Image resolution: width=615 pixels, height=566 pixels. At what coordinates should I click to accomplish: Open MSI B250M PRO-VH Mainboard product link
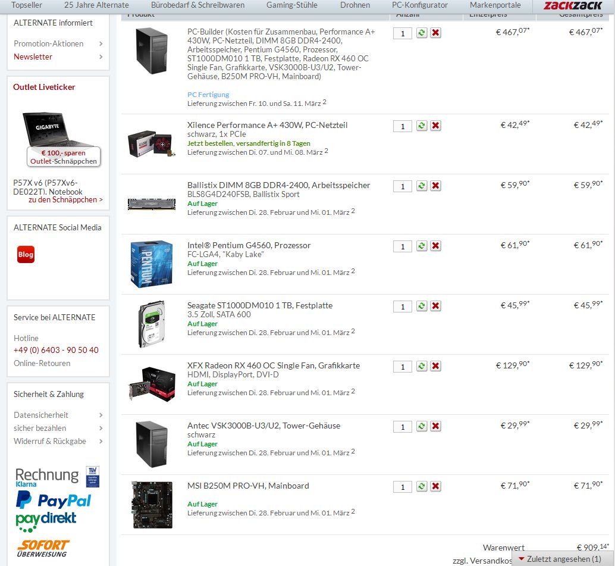coord(248,486)
